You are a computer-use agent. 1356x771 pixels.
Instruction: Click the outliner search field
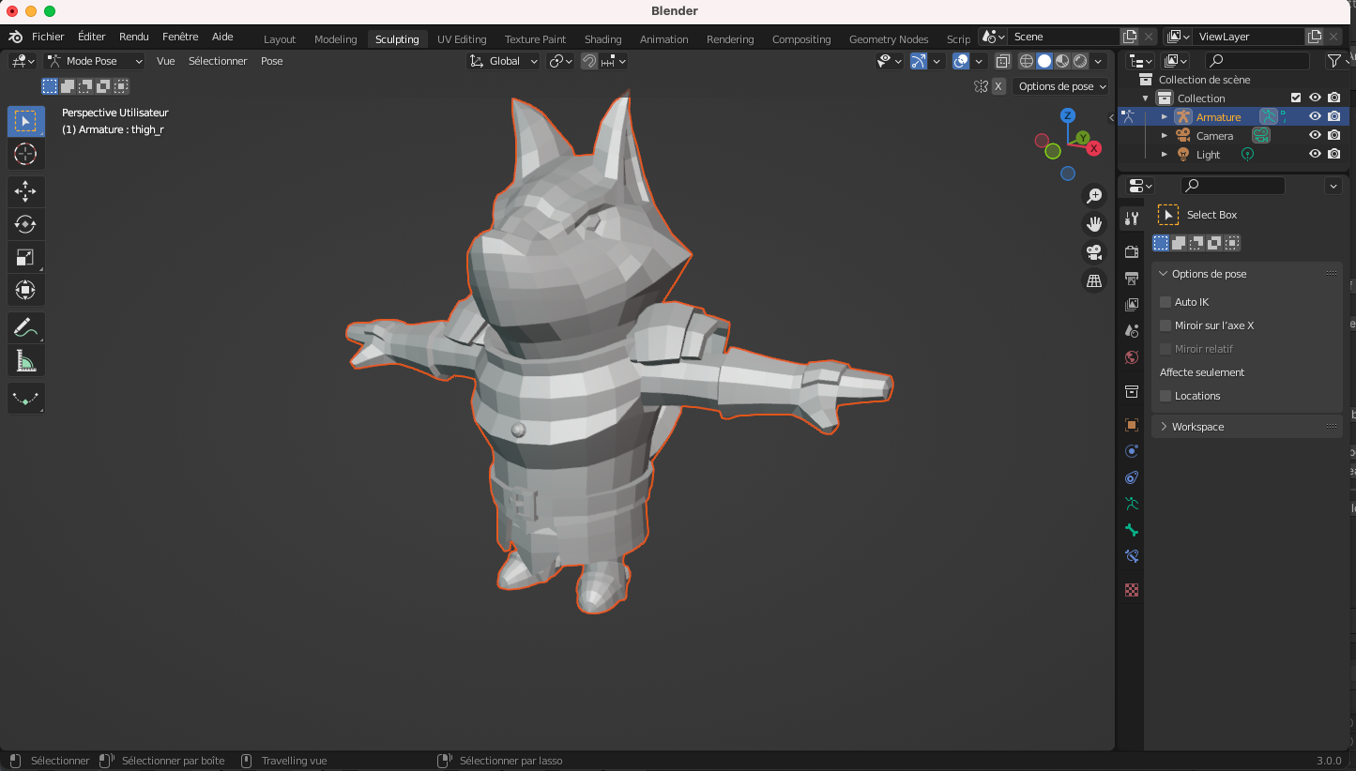click(1257, 61)
